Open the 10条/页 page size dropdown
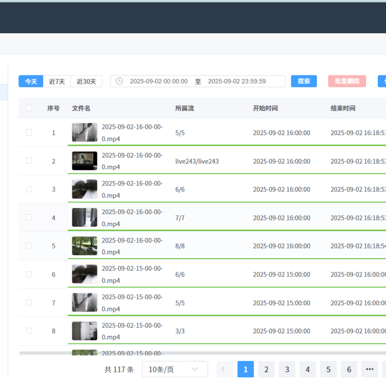The width and height of the screenshot is (386, 386). point(175,369)
